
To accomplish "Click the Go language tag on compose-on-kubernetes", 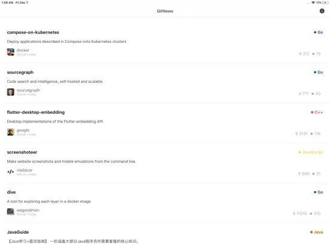I will point(318,32).
